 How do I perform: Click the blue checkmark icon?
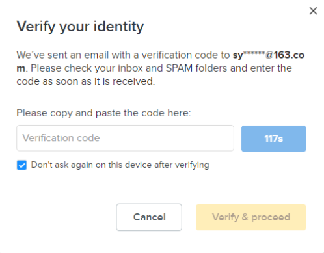(x=21, y=165)
